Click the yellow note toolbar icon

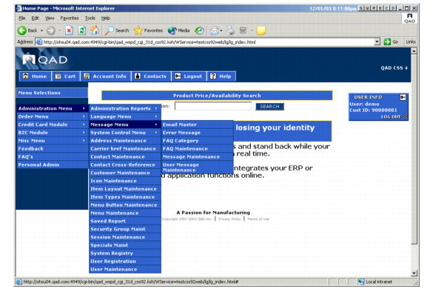point(261,30)
